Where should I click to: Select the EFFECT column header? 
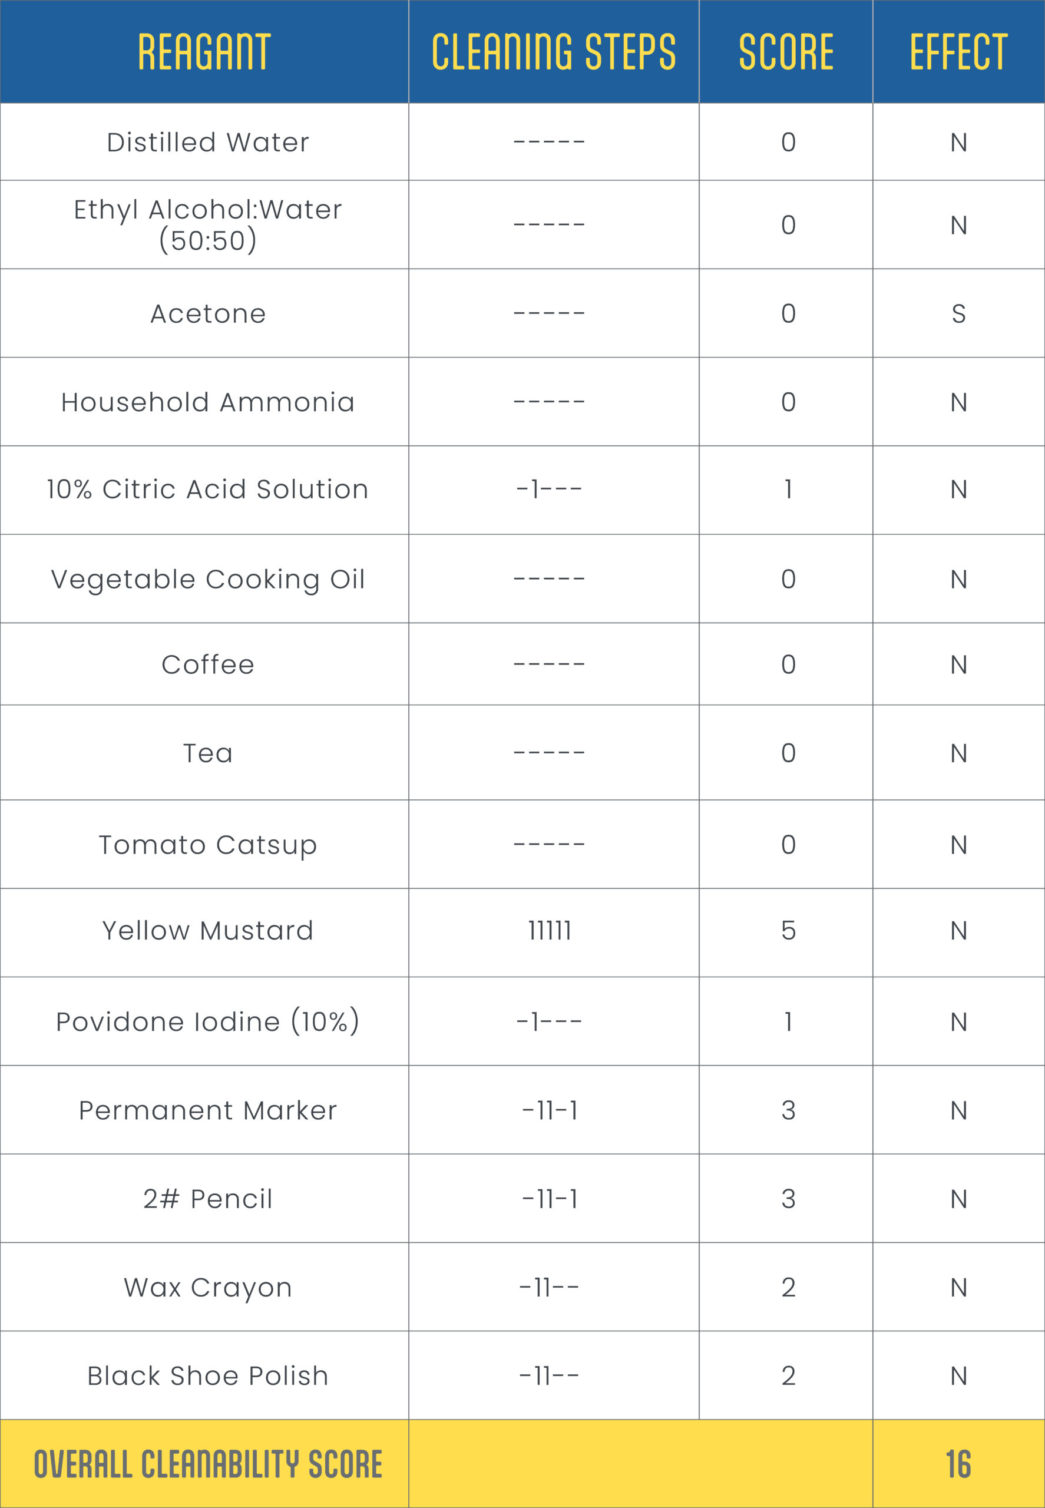point(958,52)
